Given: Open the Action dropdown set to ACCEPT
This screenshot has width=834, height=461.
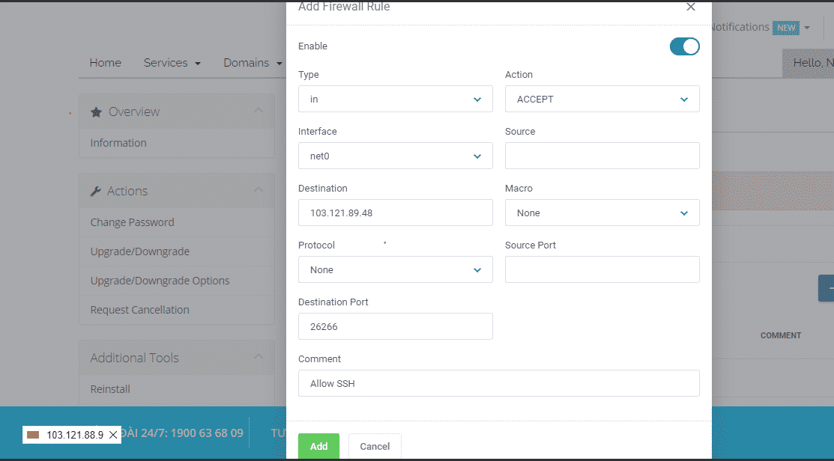Looking at the screenshot, I should [602, 100].
